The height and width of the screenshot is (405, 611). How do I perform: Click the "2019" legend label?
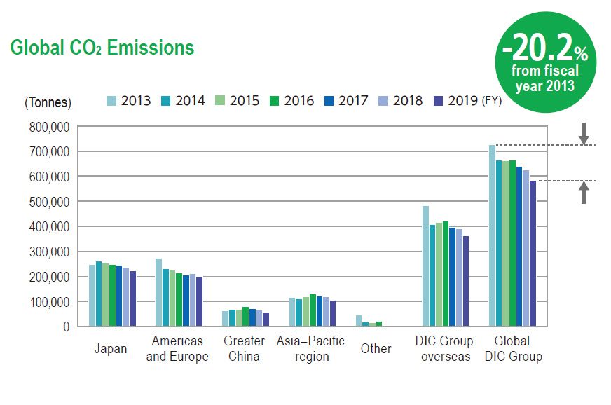pos(463,101)
